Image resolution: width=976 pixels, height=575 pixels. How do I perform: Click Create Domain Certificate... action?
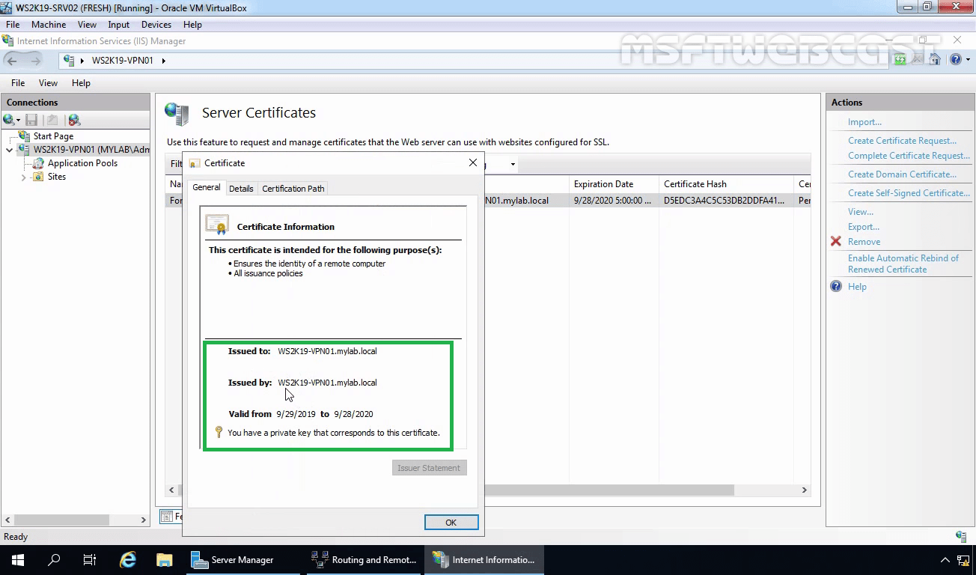pos(902,174)
